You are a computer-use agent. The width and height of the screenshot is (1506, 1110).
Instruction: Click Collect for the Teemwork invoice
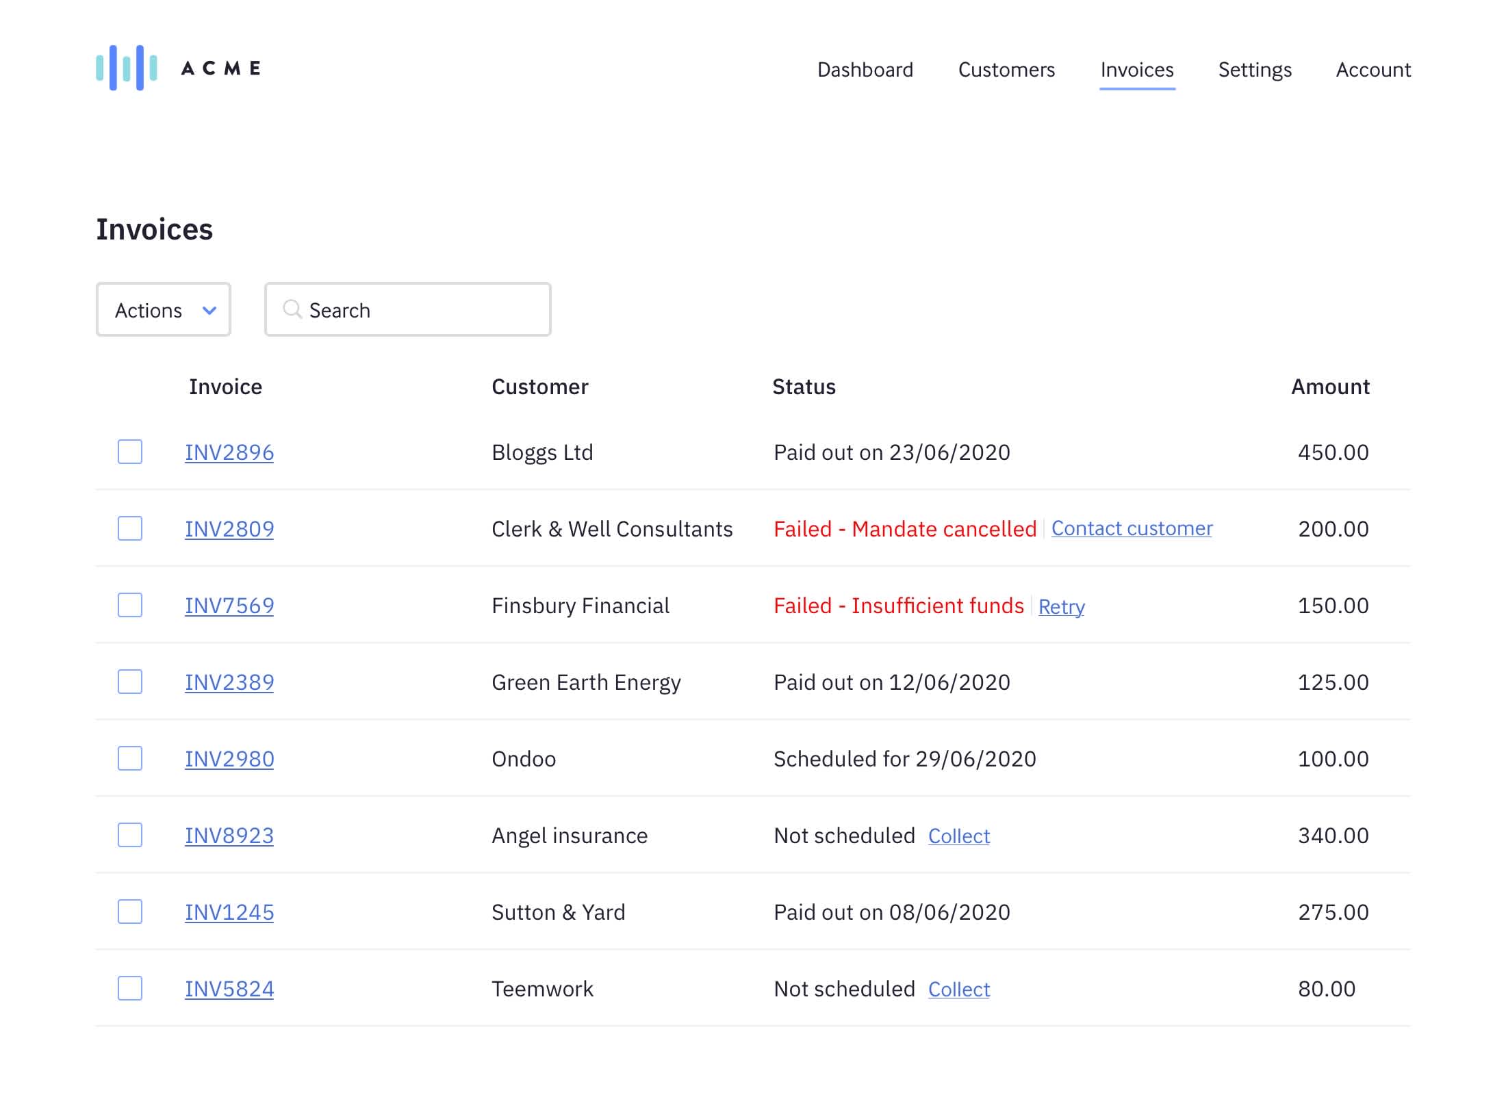958,989
